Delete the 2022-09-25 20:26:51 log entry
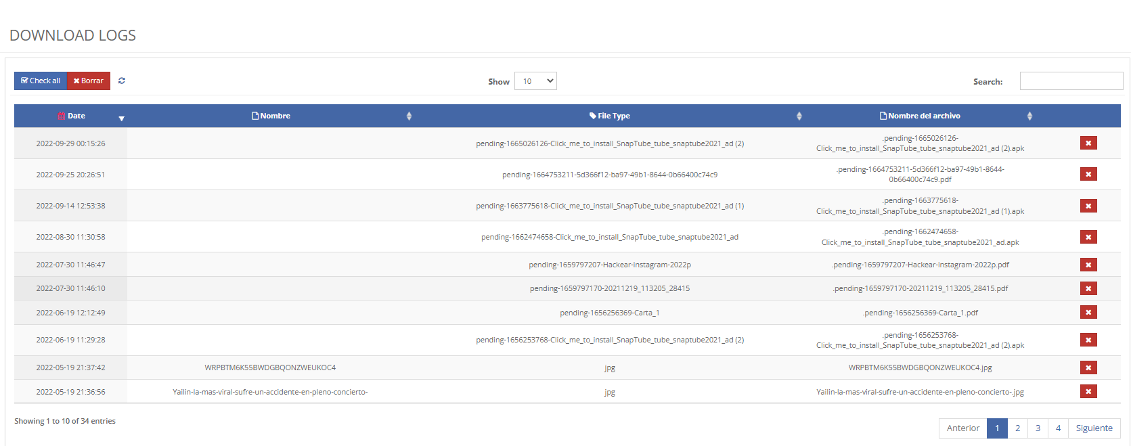This screenshot has width=1131, height=446. point(1088,175)
